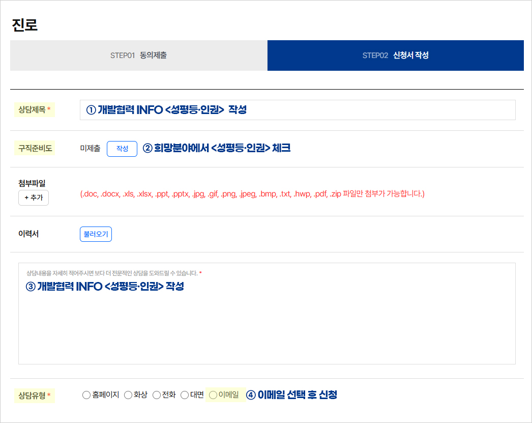Image resolution: width=532 pixels, height=423 pixels.
Task: Open 구직준비도 작성 button
Action: point(122,149)
